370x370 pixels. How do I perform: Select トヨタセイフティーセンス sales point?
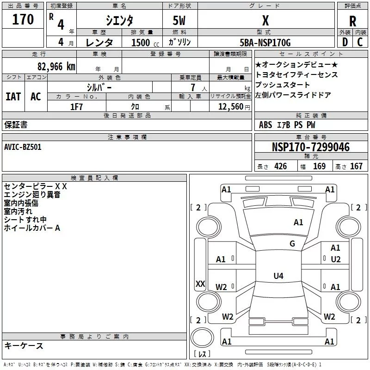(296, 74)
